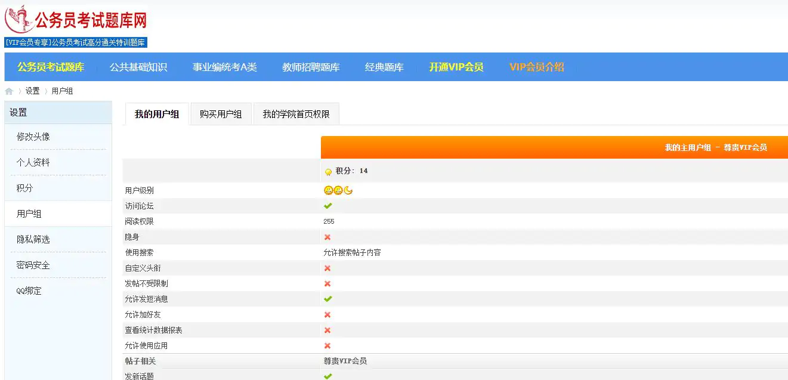Click the red X for 查看统计数据报表
The height and width of the screenshot is (380, 788).
[x=327, y=330]
